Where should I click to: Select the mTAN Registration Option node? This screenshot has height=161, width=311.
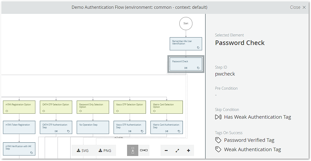19,107
